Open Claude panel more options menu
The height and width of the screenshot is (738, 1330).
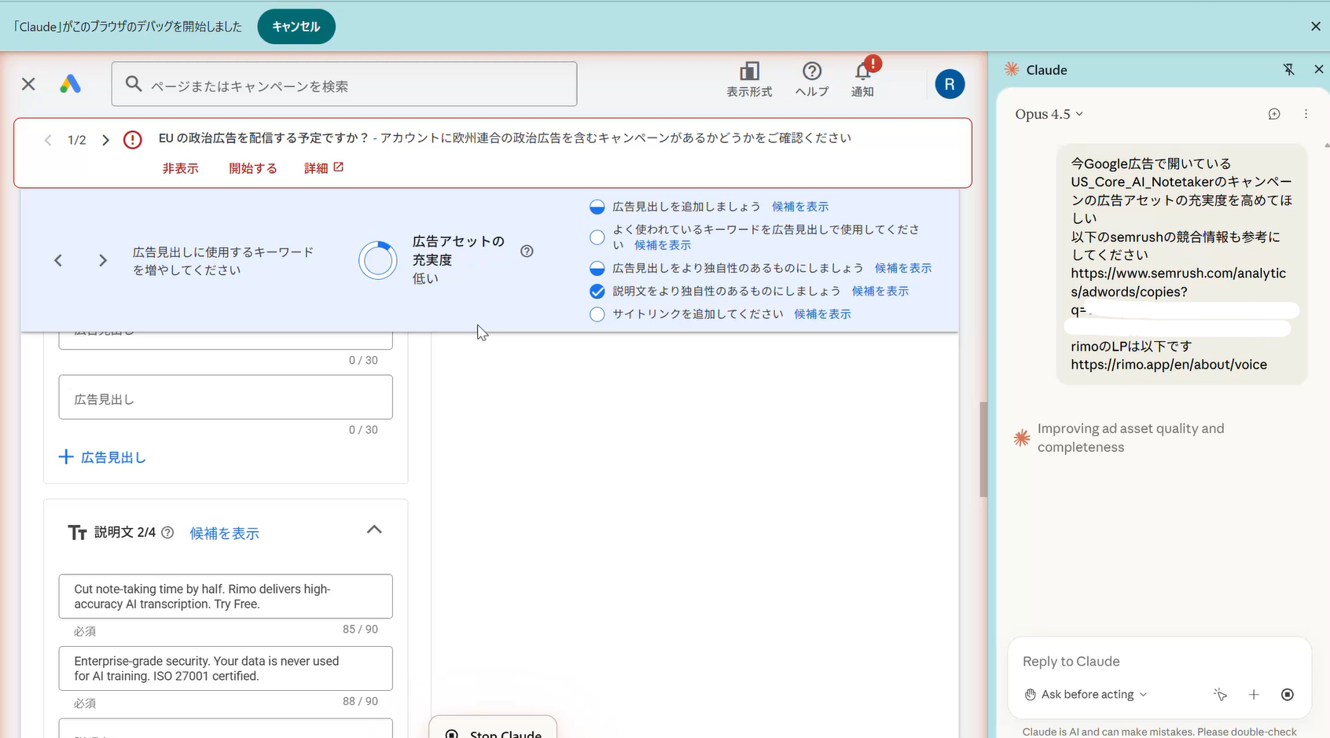(x=1306, y=114)
